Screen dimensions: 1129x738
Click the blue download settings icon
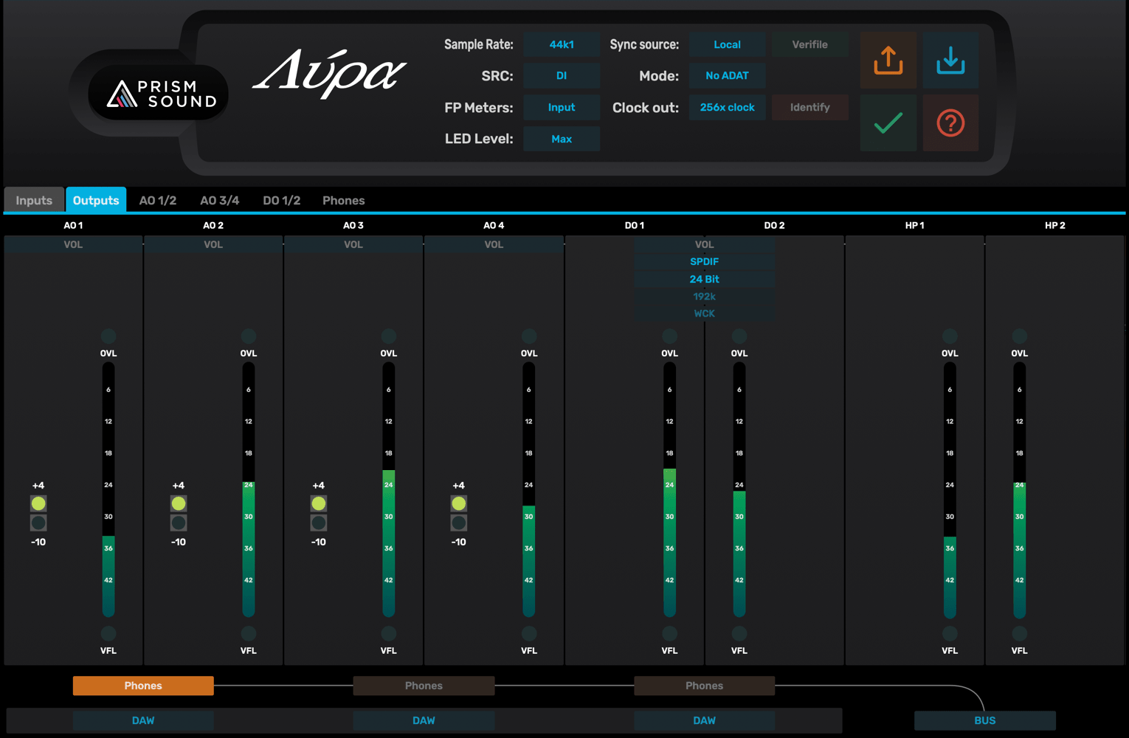coord(950,60)
